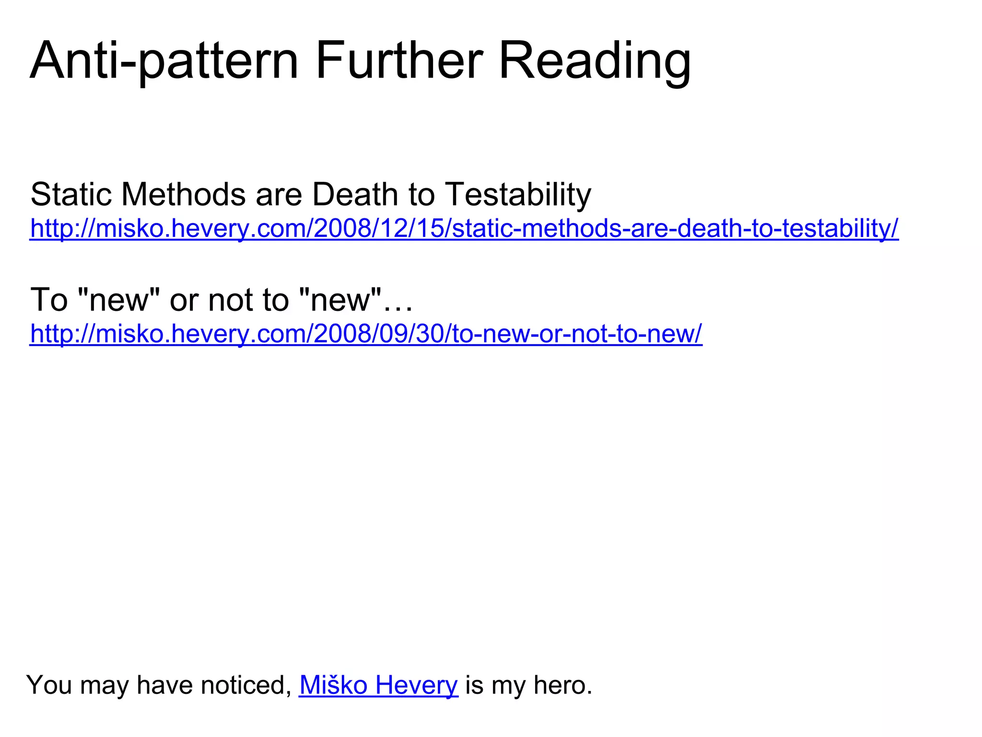Click the 'is my hero.' text

click(x=529, y=685)
